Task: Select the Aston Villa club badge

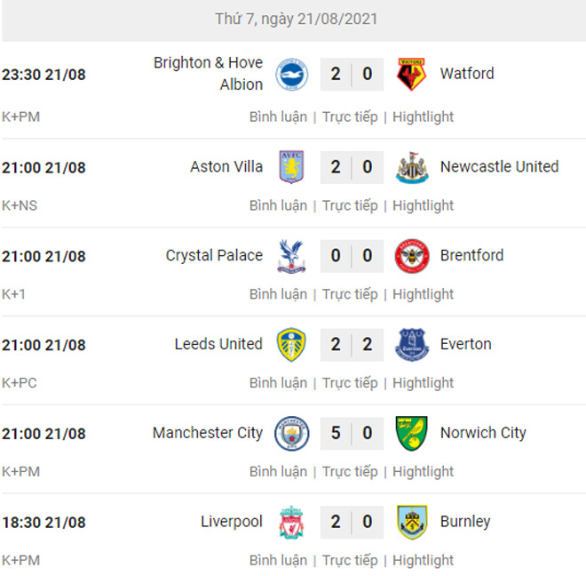Action: (291, 167)
